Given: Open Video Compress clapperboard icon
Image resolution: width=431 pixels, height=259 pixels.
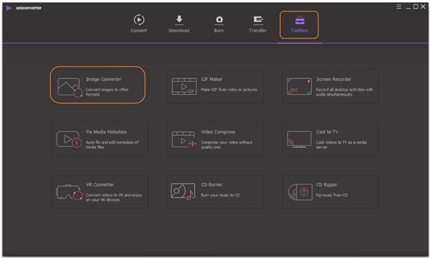Looking at the screenshot, I should coord(184,139).
